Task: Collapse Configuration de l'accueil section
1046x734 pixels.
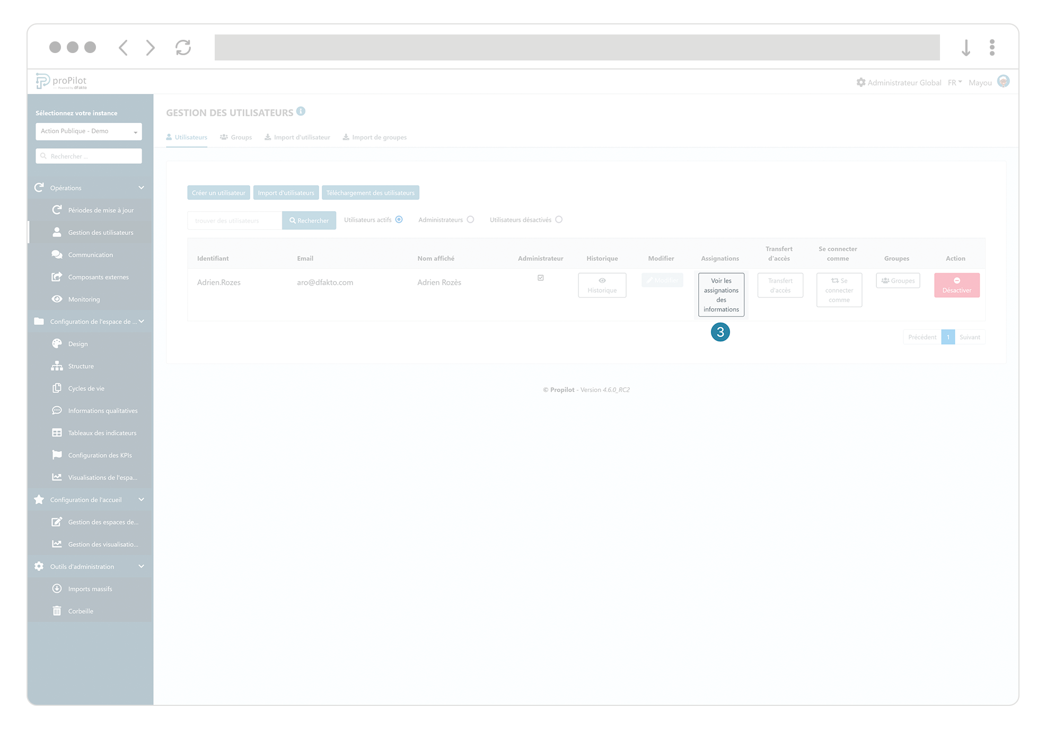Action: tap(141, 499)
